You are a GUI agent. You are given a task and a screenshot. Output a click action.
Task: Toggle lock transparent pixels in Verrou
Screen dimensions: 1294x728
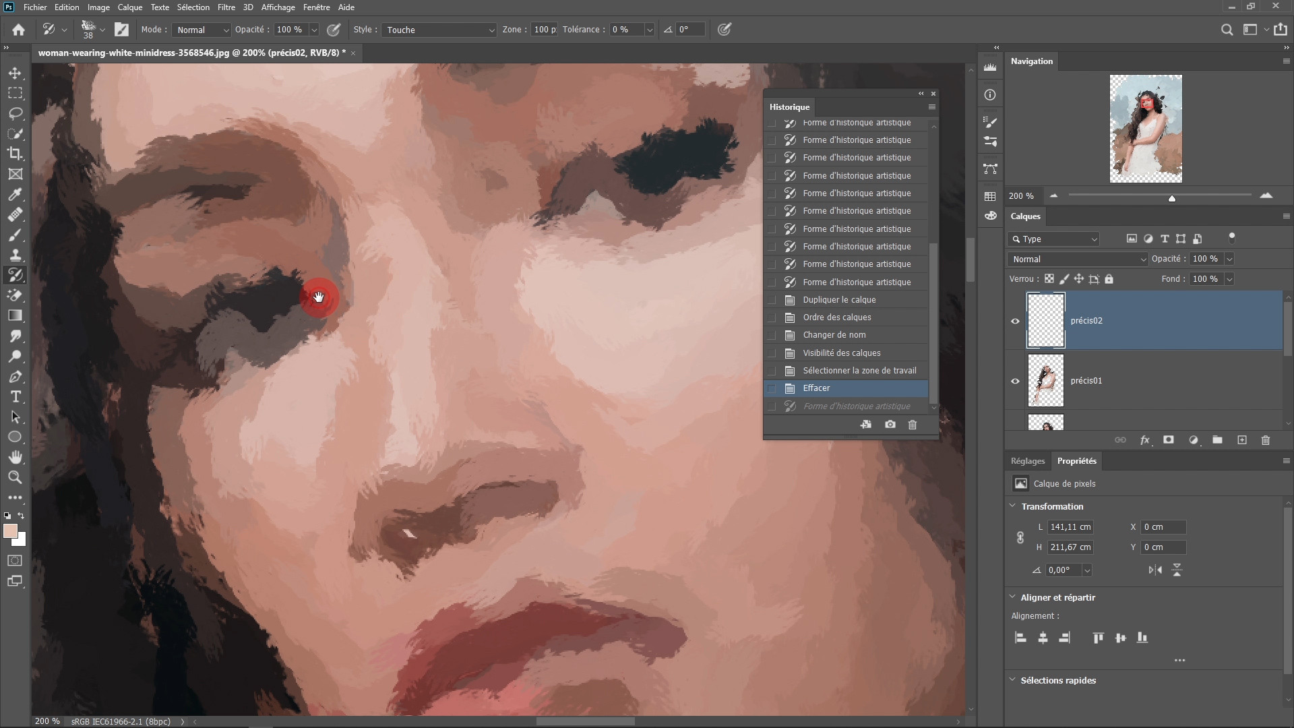point(1049,279)
